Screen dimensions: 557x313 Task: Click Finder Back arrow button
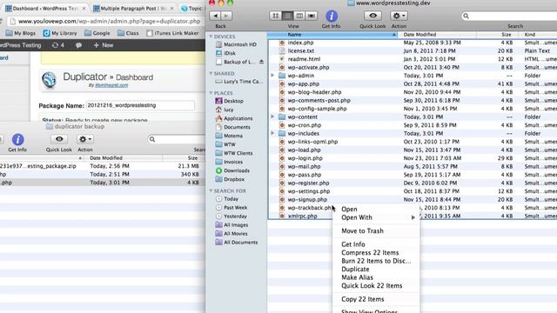click(215, 16)
